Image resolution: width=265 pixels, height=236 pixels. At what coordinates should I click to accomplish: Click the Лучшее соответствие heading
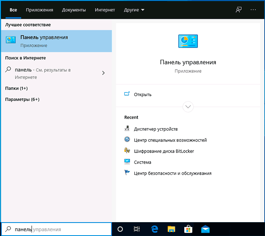[28, 25]
